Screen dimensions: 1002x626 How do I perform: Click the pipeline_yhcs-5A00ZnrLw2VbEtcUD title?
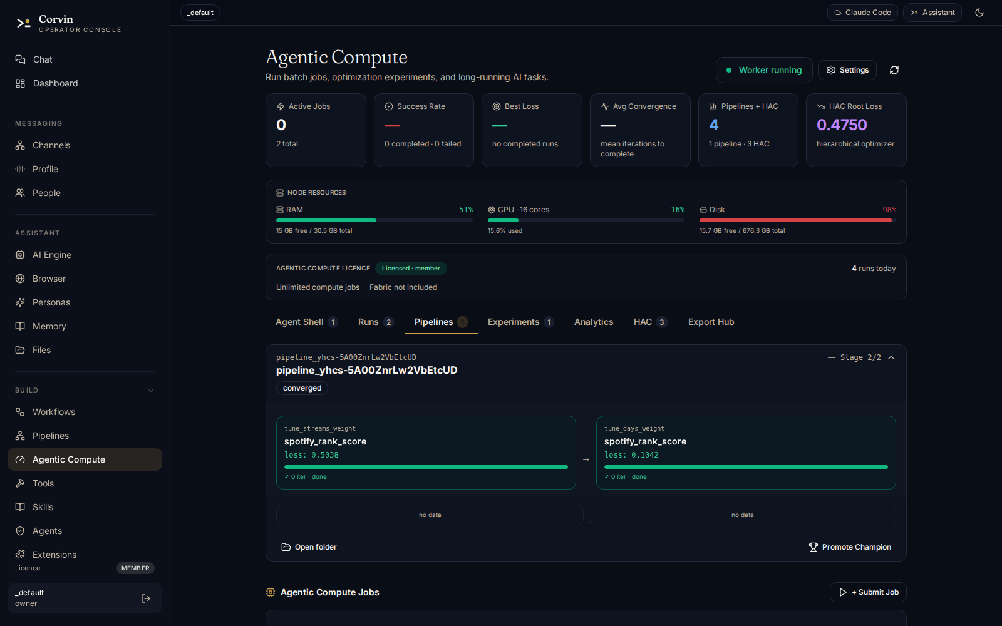[367, 371]
